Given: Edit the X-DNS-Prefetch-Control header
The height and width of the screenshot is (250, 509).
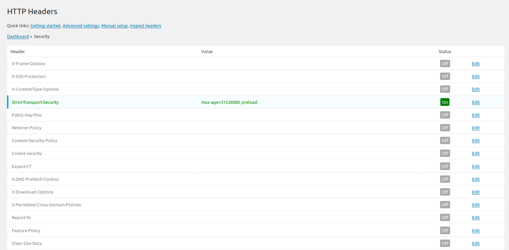Looking at the screenshot, I should tap(476, 179).
